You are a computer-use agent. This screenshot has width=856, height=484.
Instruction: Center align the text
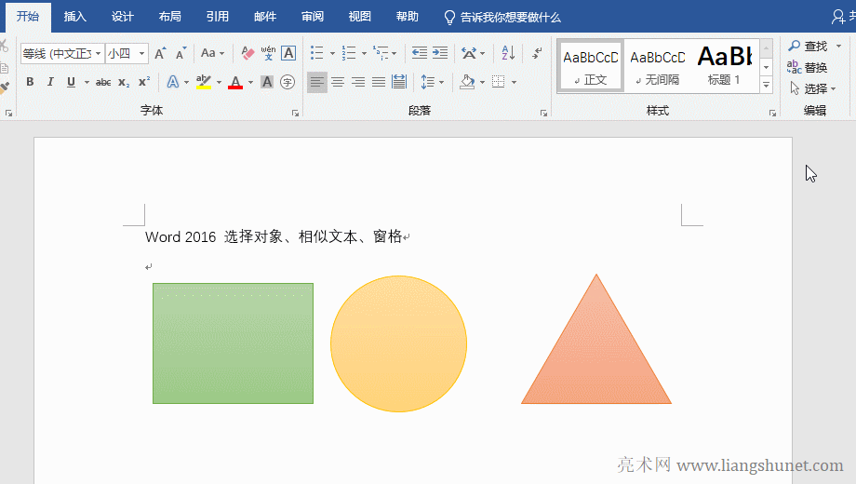(338, 82)
